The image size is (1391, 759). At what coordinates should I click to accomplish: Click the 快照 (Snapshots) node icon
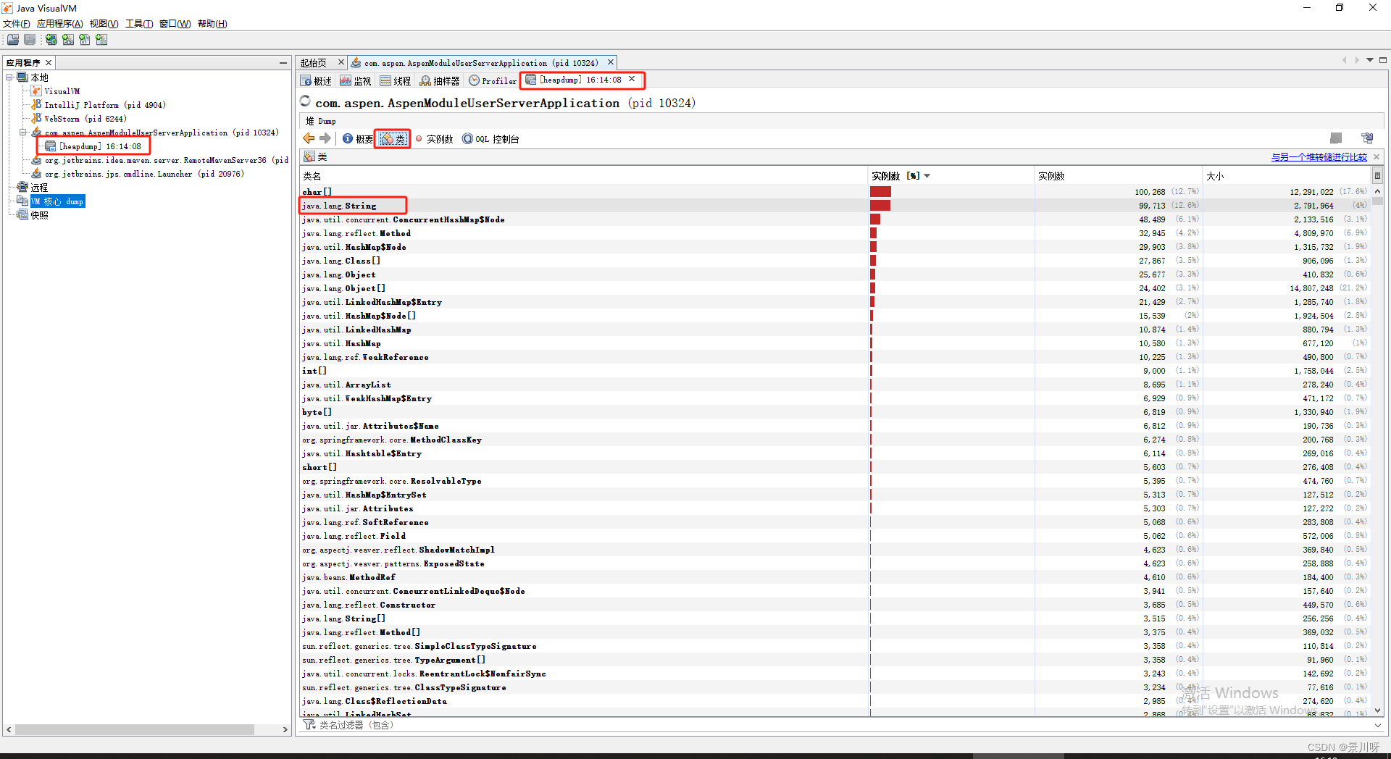tap(22, 215)
